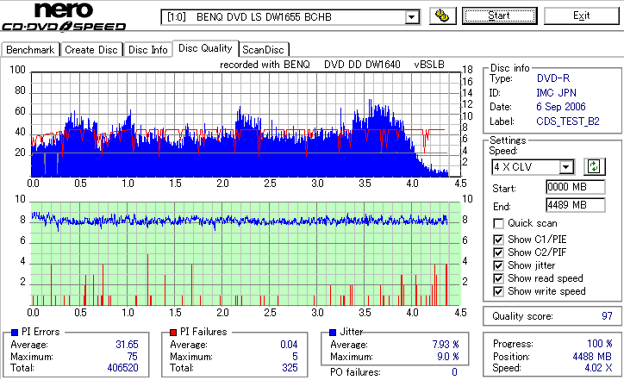Uncheck Show C1/PIE option
The image size is (624, 380).
(498, 240)
